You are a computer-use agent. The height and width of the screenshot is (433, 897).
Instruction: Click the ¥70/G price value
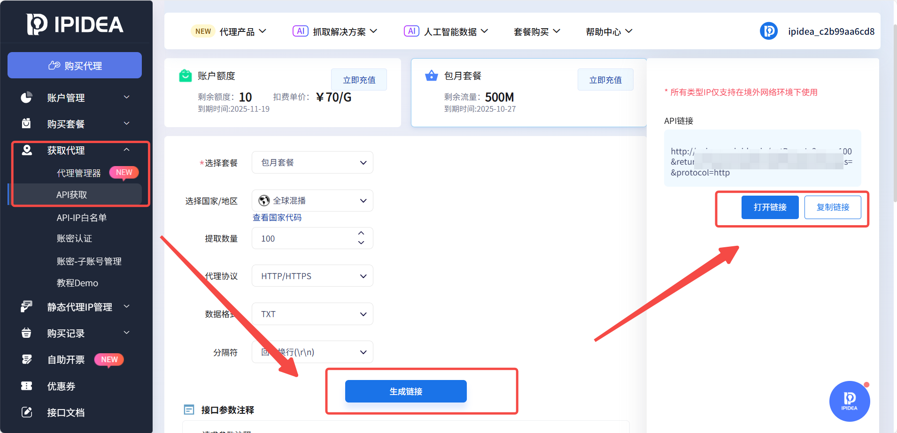tap(333, 97)
